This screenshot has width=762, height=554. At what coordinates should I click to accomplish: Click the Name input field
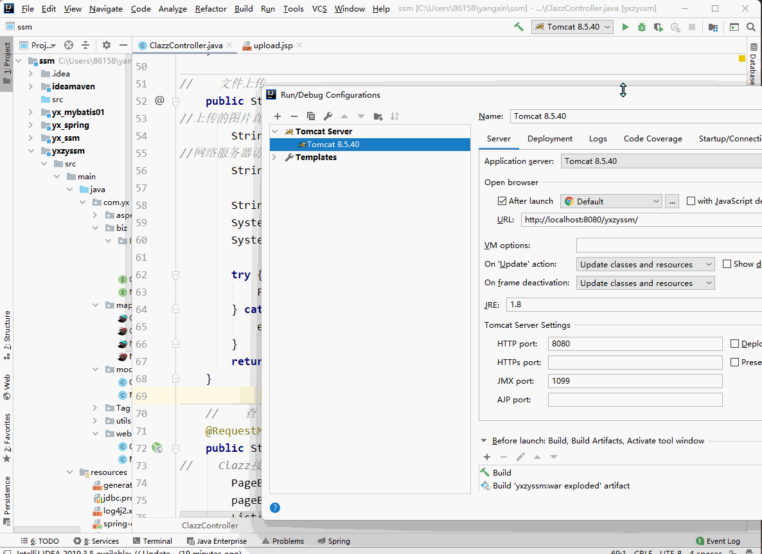pos(635,116)
